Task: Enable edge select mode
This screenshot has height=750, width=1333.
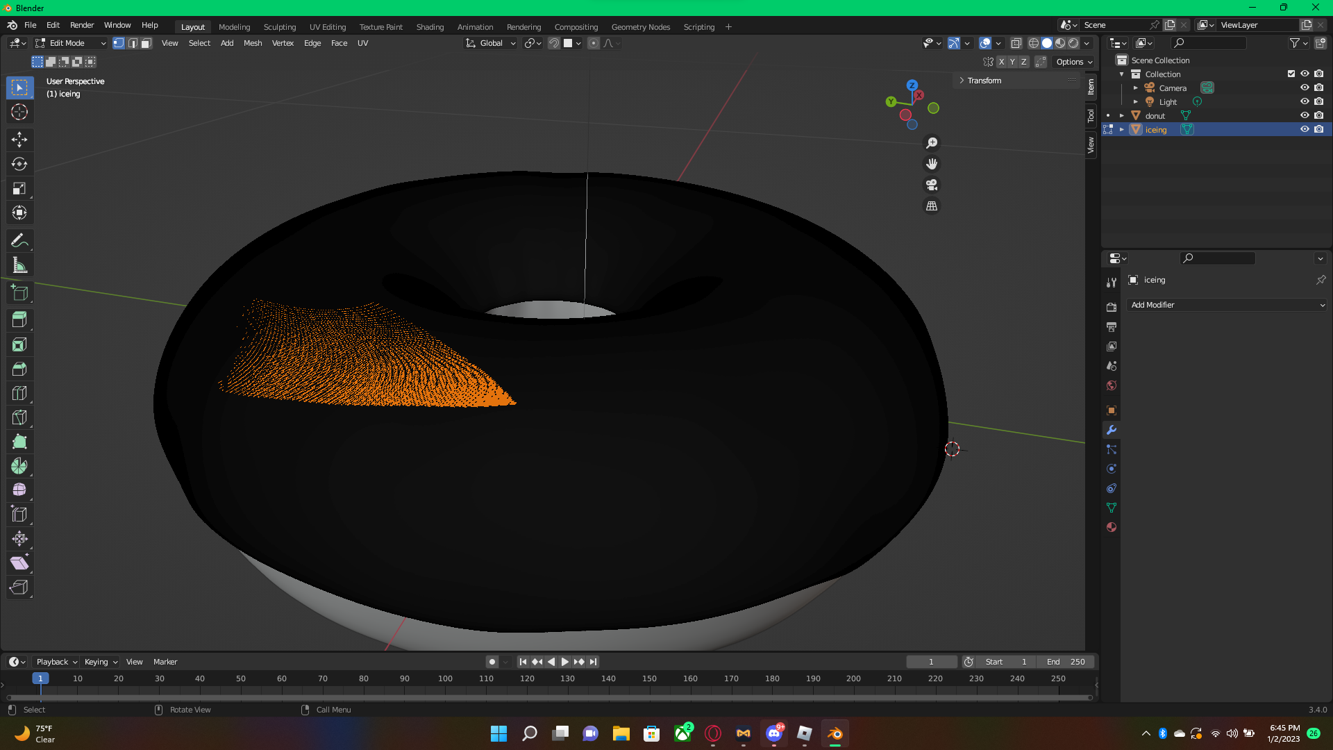Action: (133, 43)
